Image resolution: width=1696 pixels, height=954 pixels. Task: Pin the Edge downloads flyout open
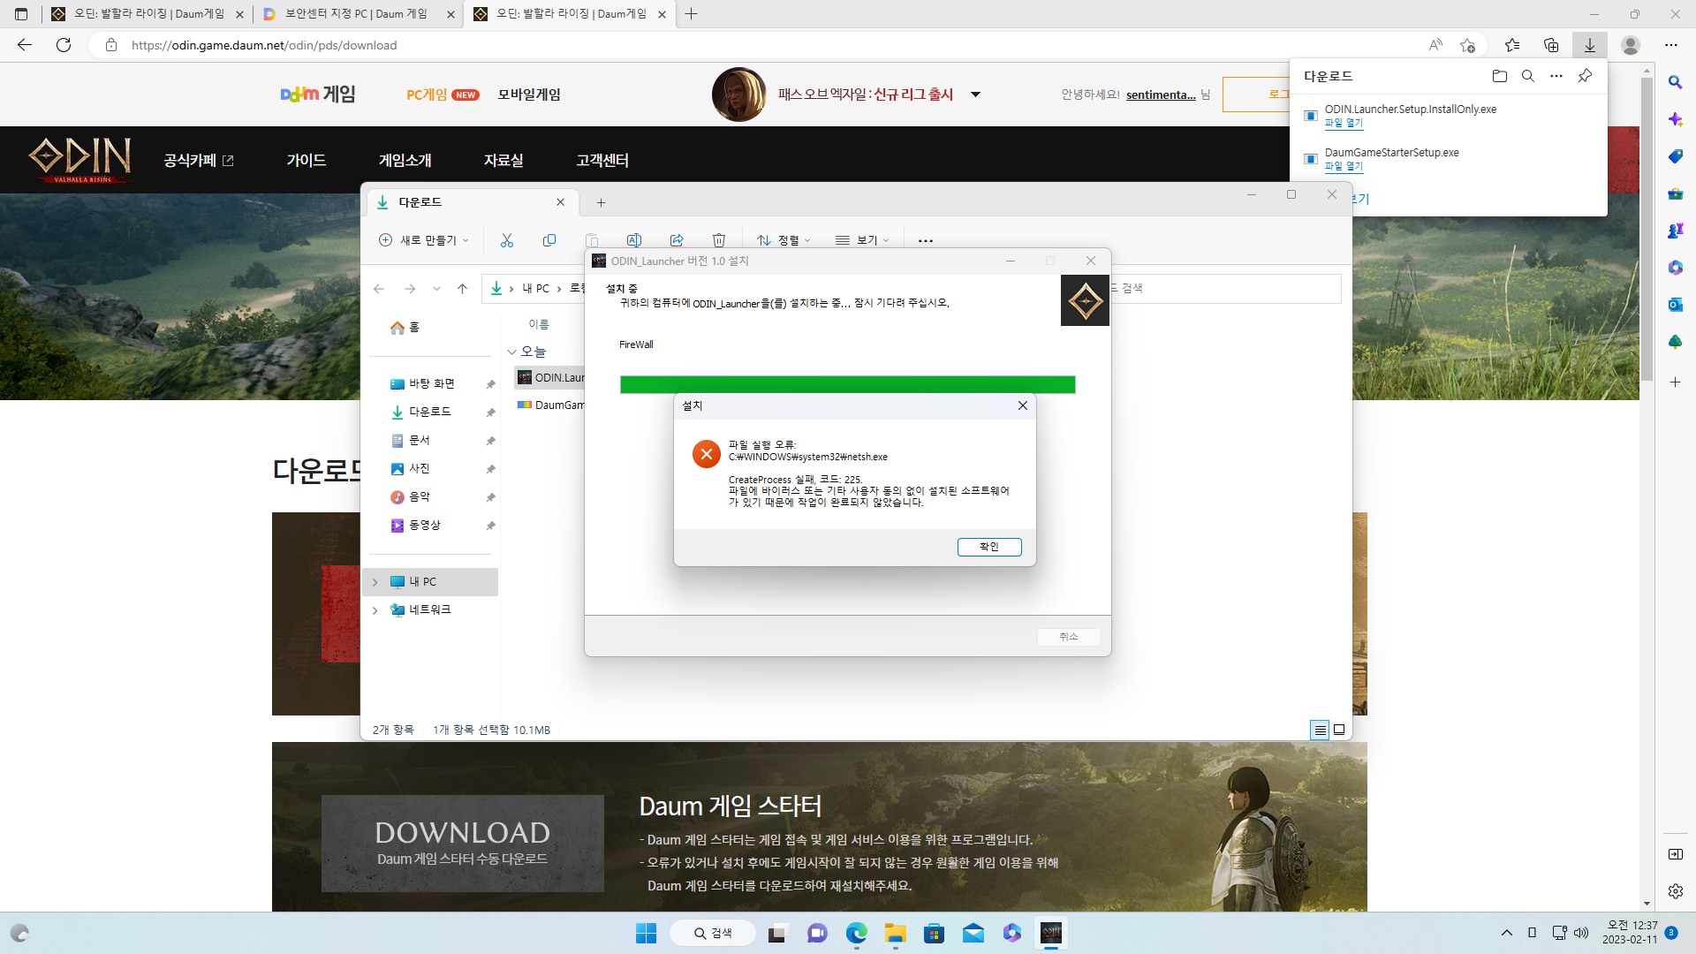point(1585,76)
